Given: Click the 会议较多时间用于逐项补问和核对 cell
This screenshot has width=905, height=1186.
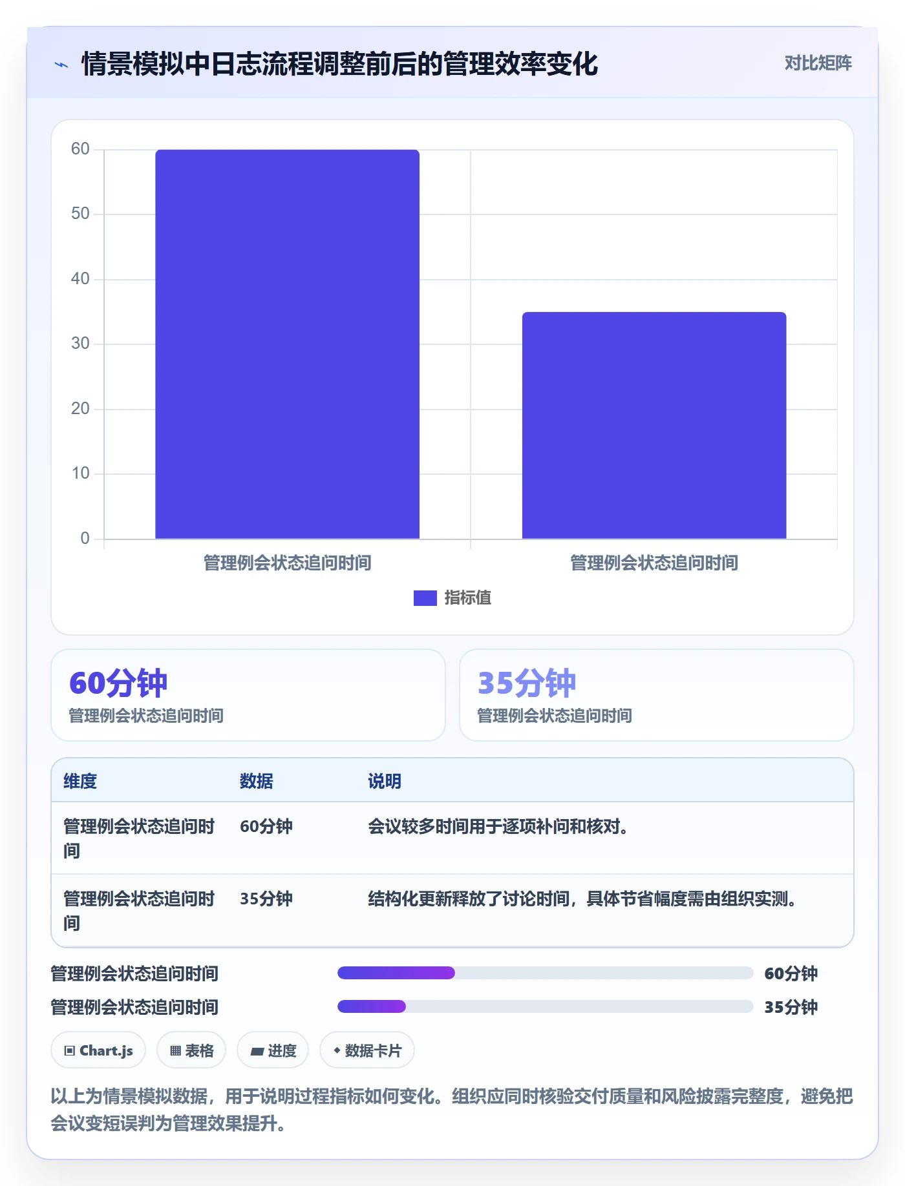Looking at the screenshot, I should tap(498, 826).
